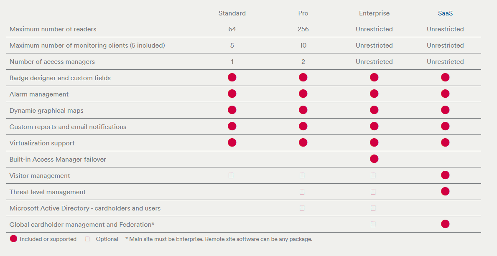
Task: Click SaaS Threat level management dot
Action: 445,191
